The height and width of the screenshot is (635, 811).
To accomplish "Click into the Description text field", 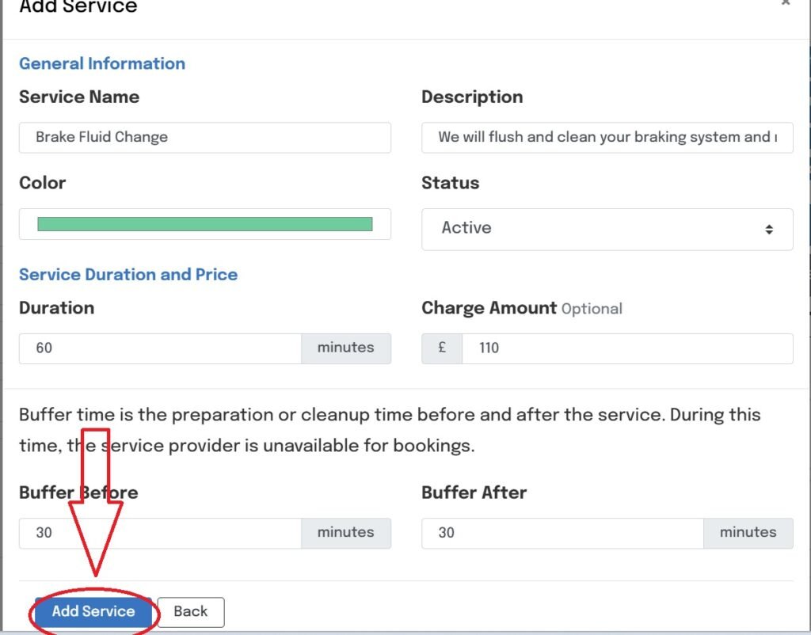I will tap(607, 137).
